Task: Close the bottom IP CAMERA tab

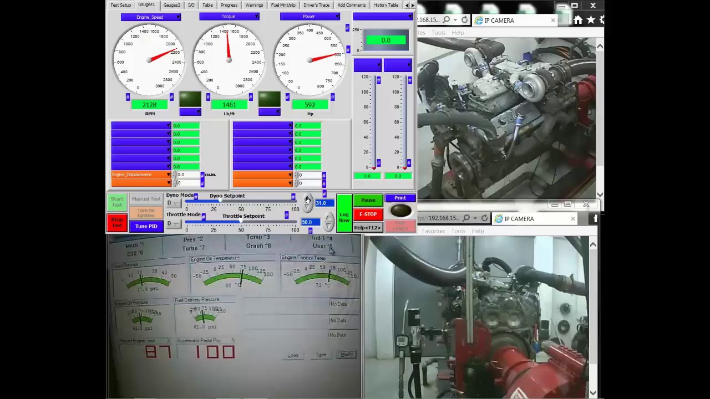Action: (x=573, y=219)
